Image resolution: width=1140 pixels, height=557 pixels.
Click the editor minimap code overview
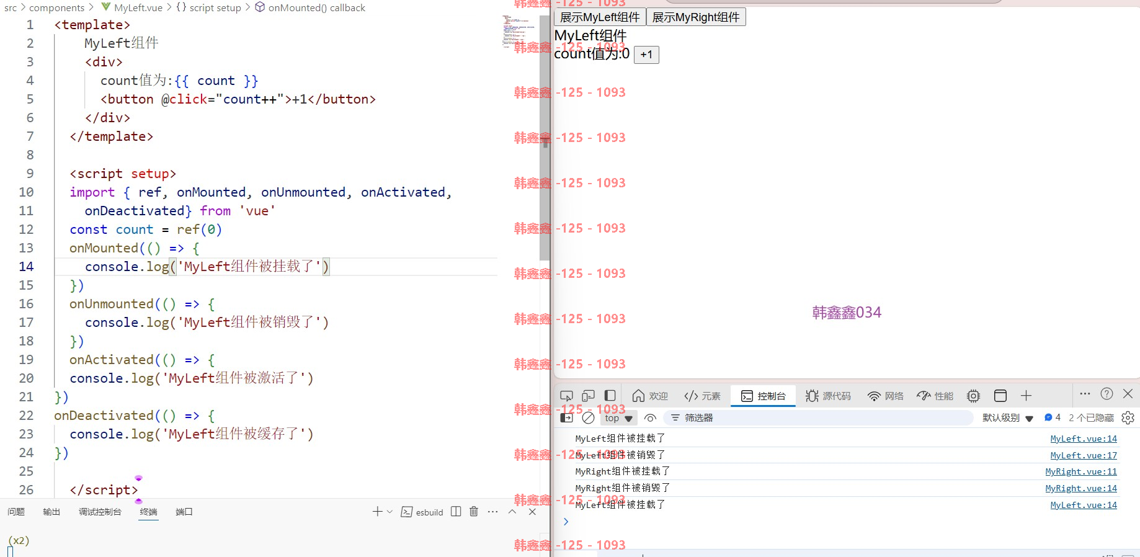pyautogui.click(x=518, y=31)
